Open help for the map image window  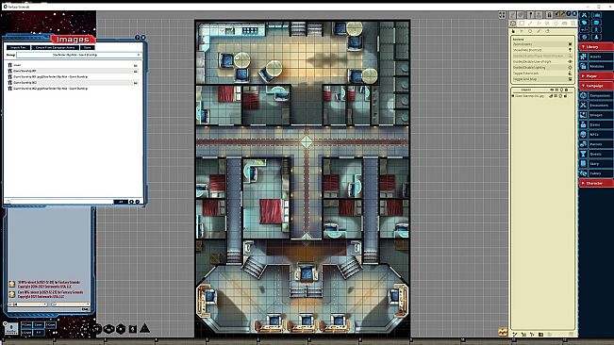click(x=569, y=14)
